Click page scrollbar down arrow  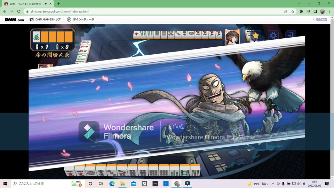pos(332,178)
